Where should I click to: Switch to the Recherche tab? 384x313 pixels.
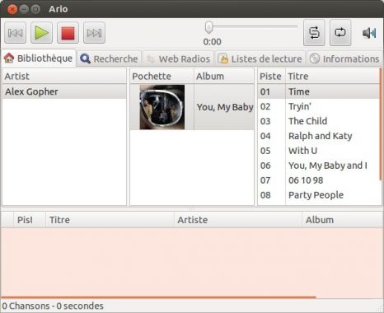[x=109, y=58]
